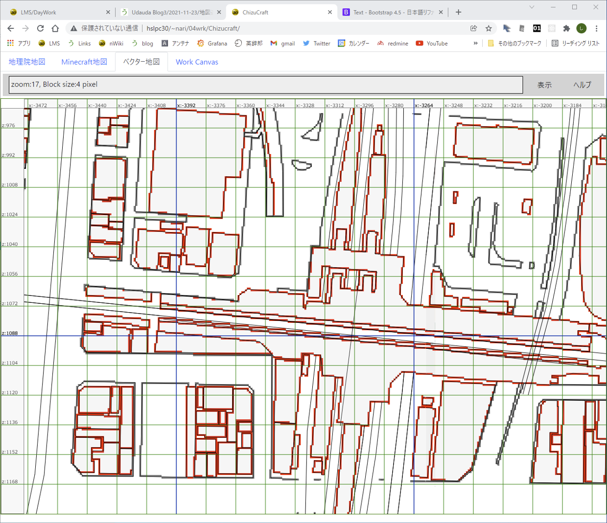Open the Grafana bookmark
Screen dimensions: 607x523
click(x=212, y=44)
